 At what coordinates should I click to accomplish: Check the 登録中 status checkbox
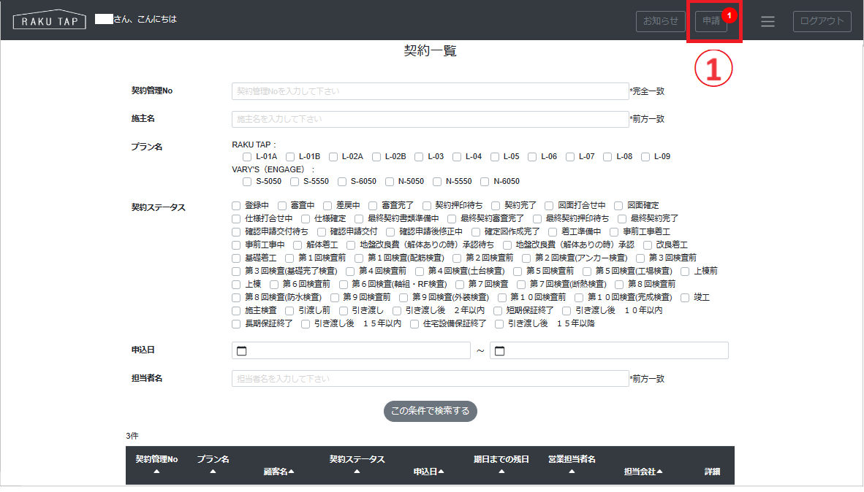236,206
